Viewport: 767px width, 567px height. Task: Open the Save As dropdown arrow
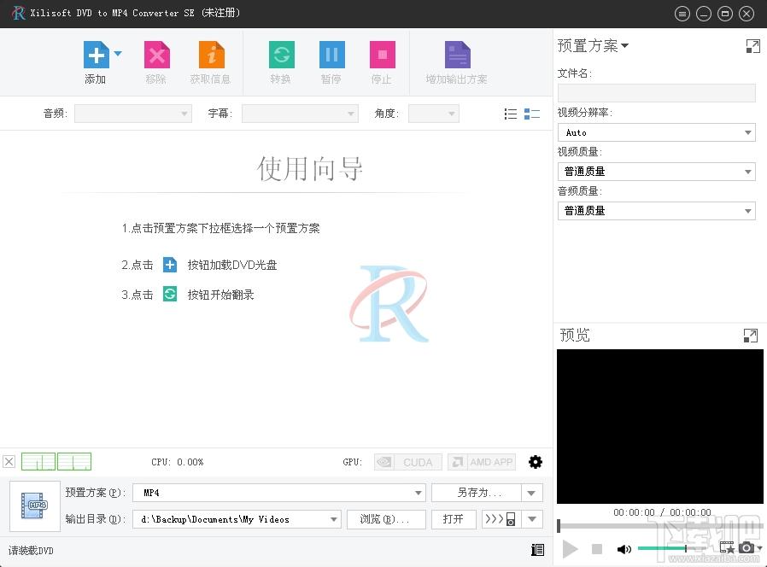click(x=532, y=493)
